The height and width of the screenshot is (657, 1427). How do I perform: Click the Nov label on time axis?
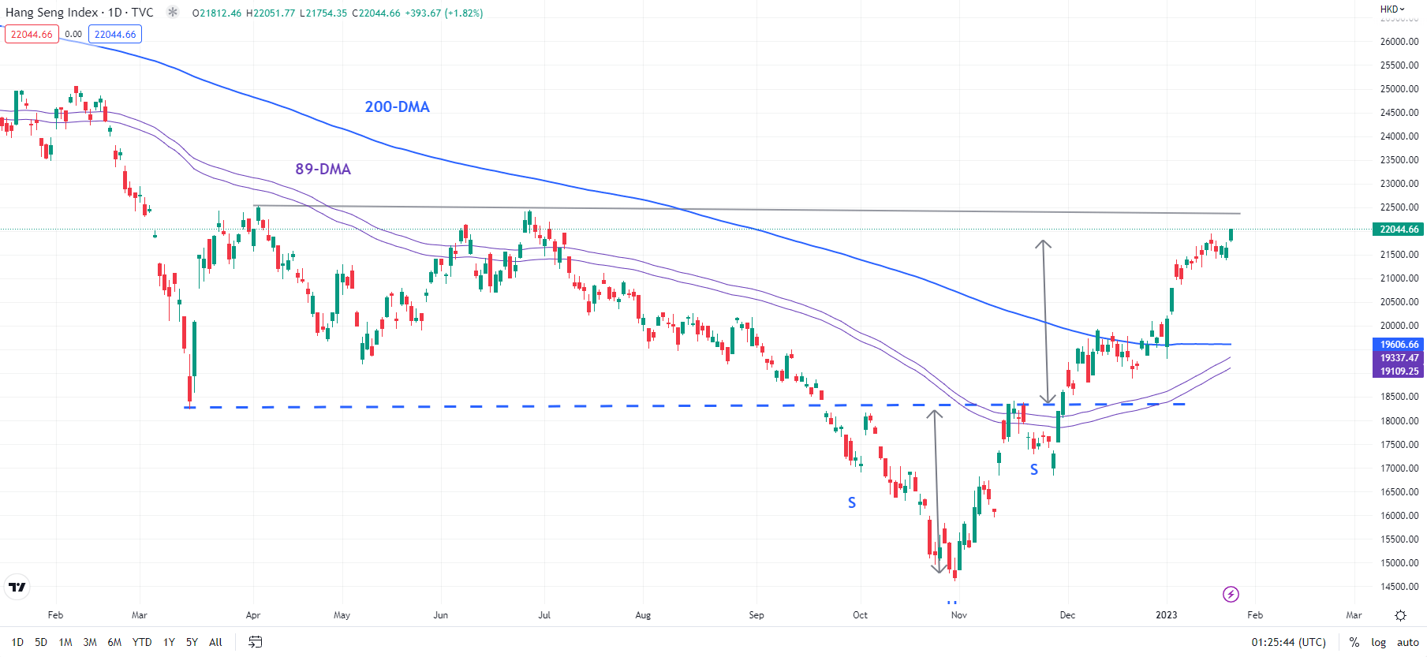click(958, 615)
